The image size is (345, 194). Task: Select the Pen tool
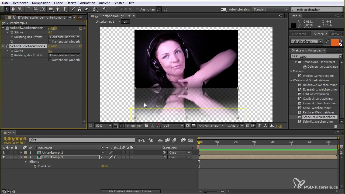(x=58, y=9)
